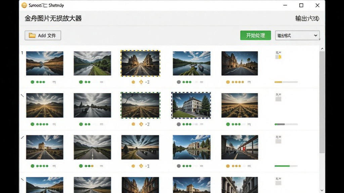The height and width of the screenshot is (193, 344).
Task: Select the yellow-dashed street buildings thumbnail
Action: pyautogui.click(x=140, y=63)
